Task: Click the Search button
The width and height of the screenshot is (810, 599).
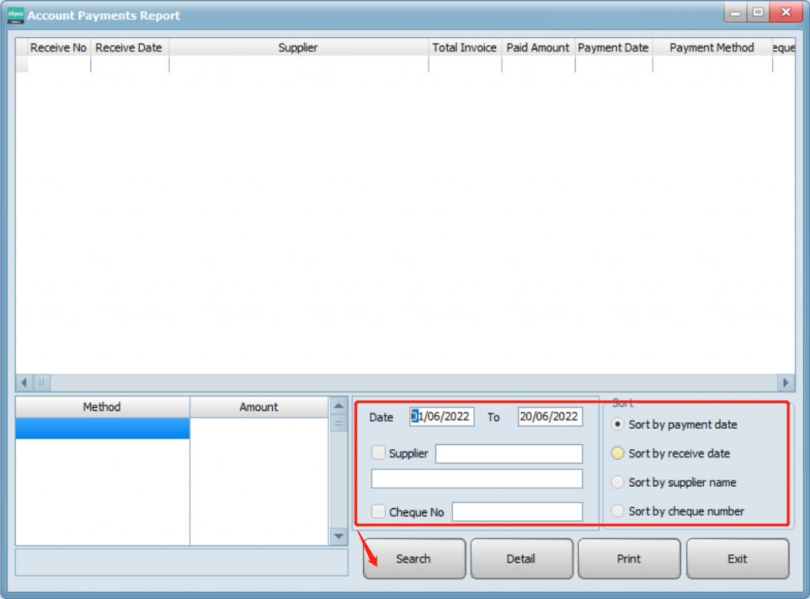Action: pos(414,559)
